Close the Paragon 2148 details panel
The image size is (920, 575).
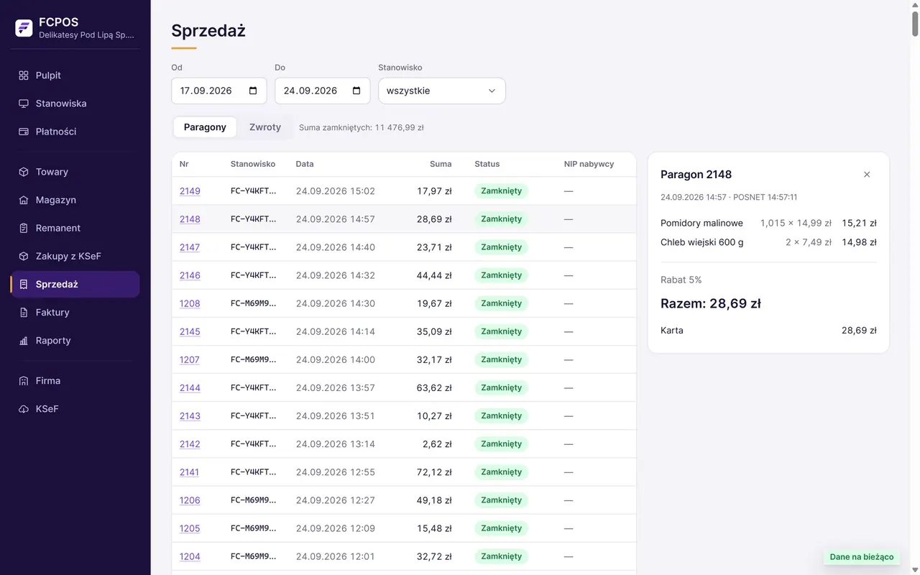[x=867, y=175]
